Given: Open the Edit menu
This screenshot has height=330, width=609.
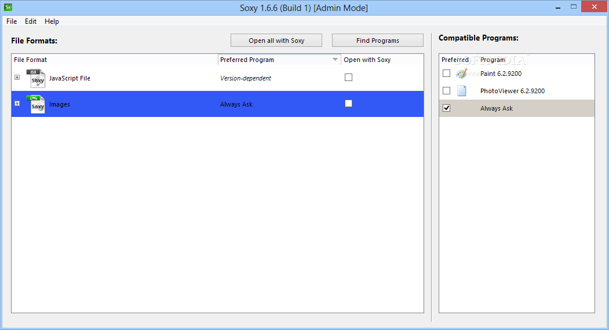Looking at the screenshot, I should point(31,21).
